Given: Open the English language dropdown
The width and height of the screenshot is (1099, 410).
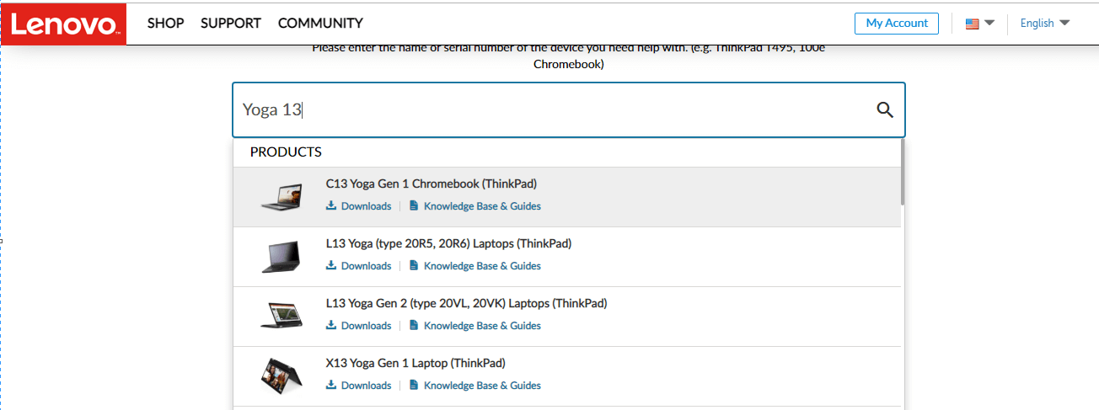Looking at the screenshot, I should click(1045, 23).
